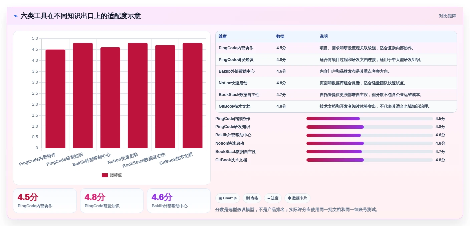Screen dimensions: 470x226
Task: Click description starting 自托管提供更强部署自主权
Action: pyautogui.click(x=371, y=95)
